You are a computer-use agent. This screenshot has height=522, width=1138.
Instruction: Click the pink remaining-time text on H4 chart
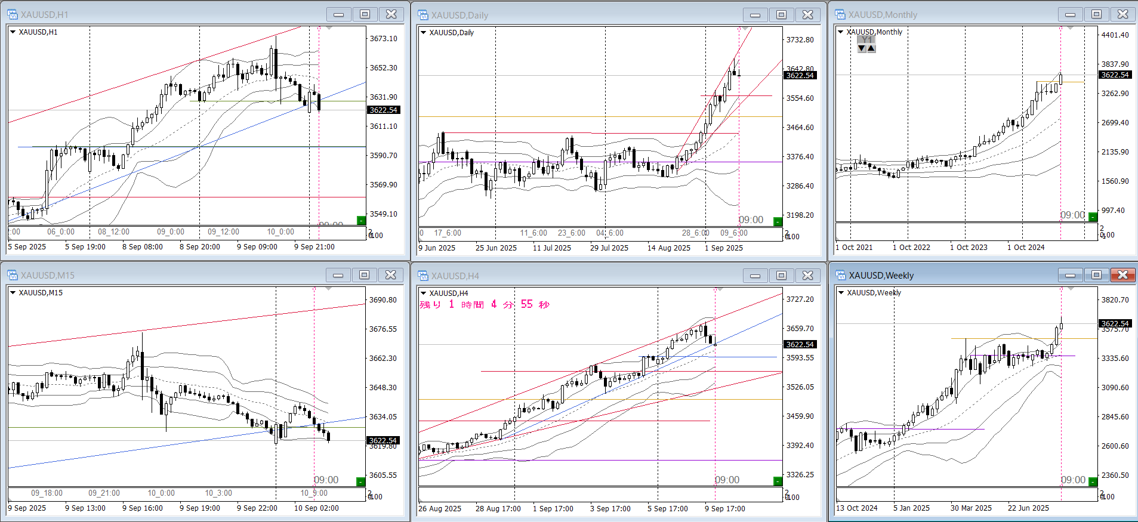(484, 305)
